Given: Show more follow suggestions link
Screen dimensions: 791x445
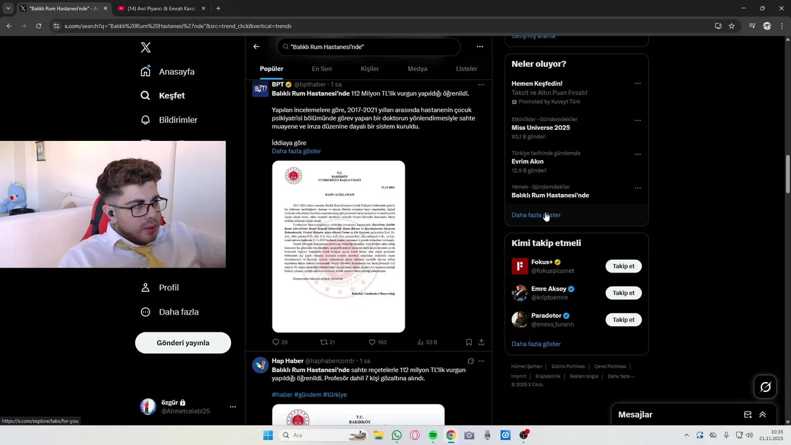Looking at the screenshot, I should tap(536, 344).
